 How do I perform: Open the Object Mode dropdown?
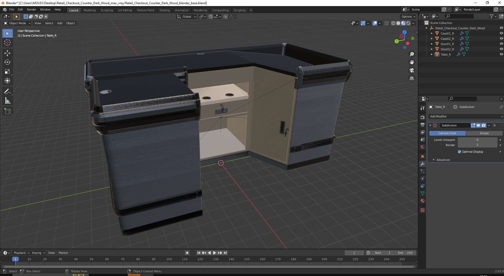17,23
